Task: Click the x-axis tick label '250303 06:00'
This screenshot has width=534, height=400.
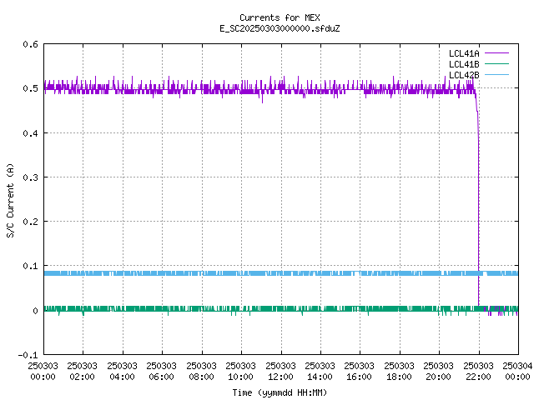Action: click(161, 371)
